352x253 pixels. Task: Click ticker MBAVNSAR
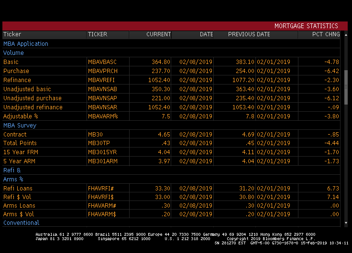tap(102, 107)
